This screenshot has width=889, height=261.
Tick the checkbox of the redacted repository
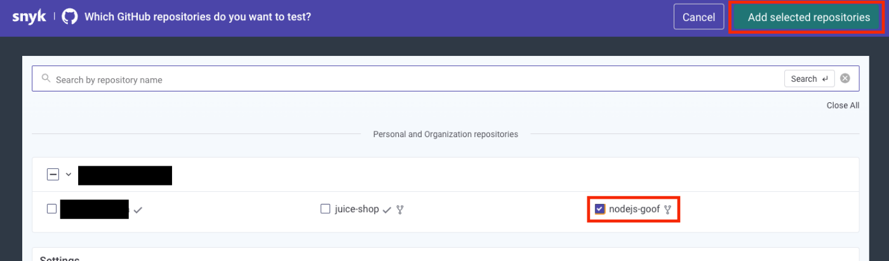pos(52,208)
